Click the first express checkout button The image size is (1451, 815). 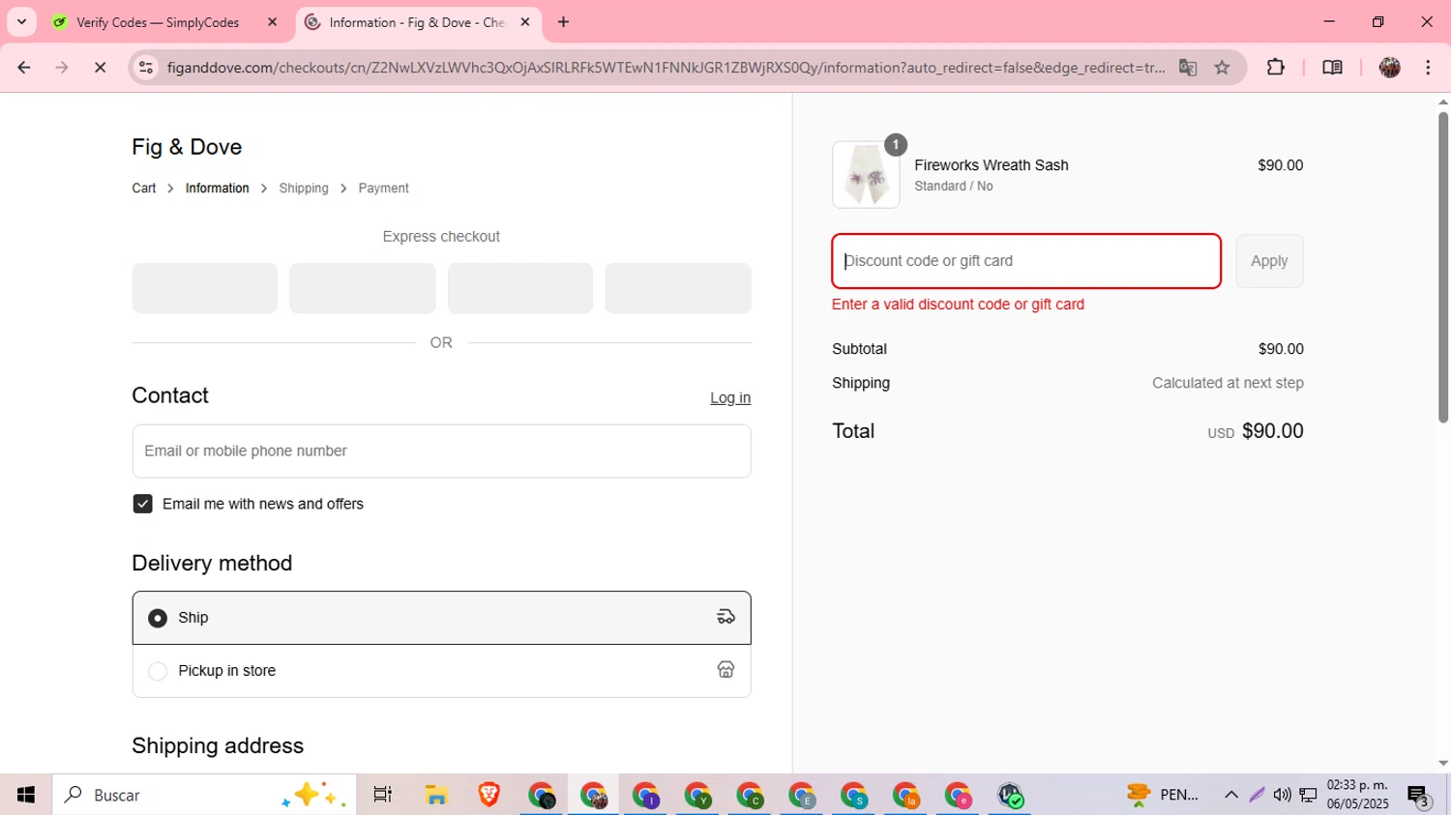pos(205,288)
